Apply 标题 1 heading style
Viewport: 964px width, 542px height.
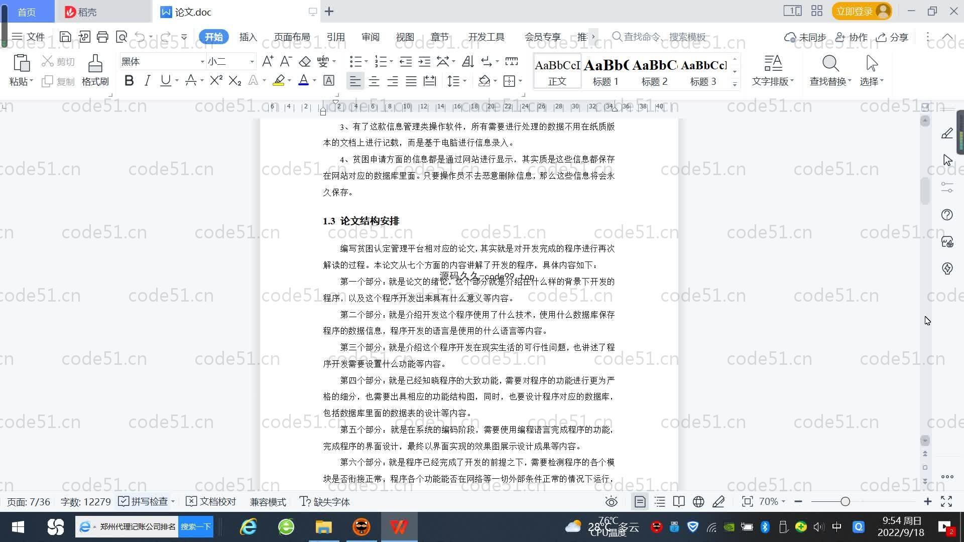coord(606,71)
